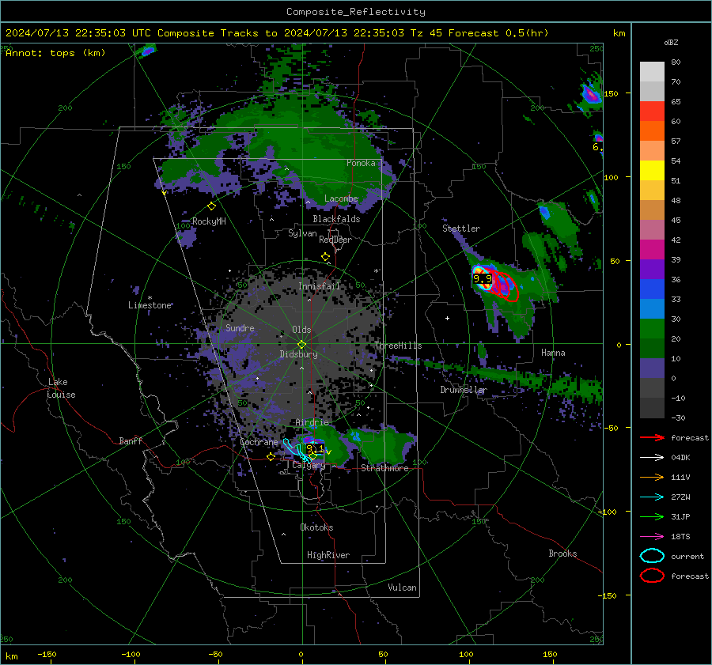Click the cyan current ellipse legend icon
The width and height of the screenshot is (712, 665).
pyautogui.click(x=652, y=556)
